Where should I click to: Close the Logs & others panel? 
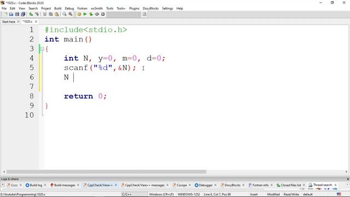point(348,179)
